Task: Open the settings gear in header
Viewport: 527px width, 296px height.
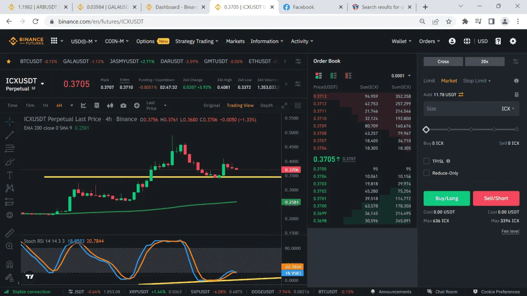Action: click(x=513, y=41)
